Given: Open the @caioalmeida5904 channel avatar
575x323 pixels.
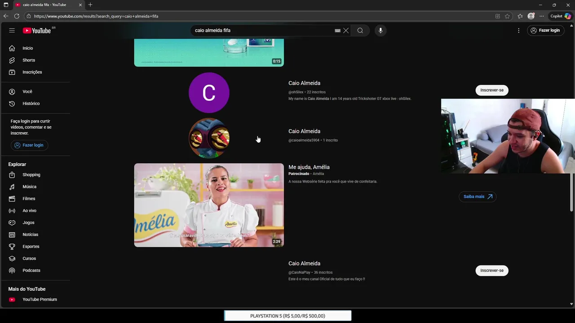Looking at the screenshot, I should click(x=209, y=138).
